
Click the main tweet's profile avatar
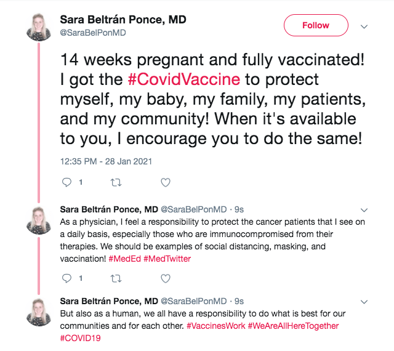click(39, 26)
